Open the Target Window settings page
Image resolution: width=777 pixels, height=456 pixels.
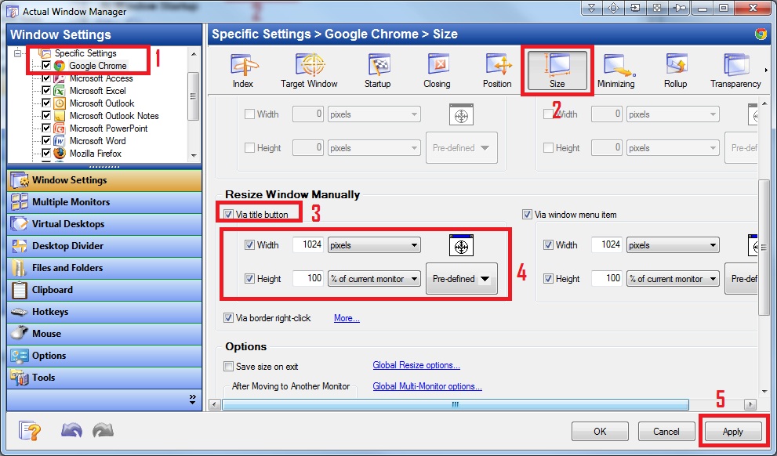pyautogui.click(x=309, y=71)
